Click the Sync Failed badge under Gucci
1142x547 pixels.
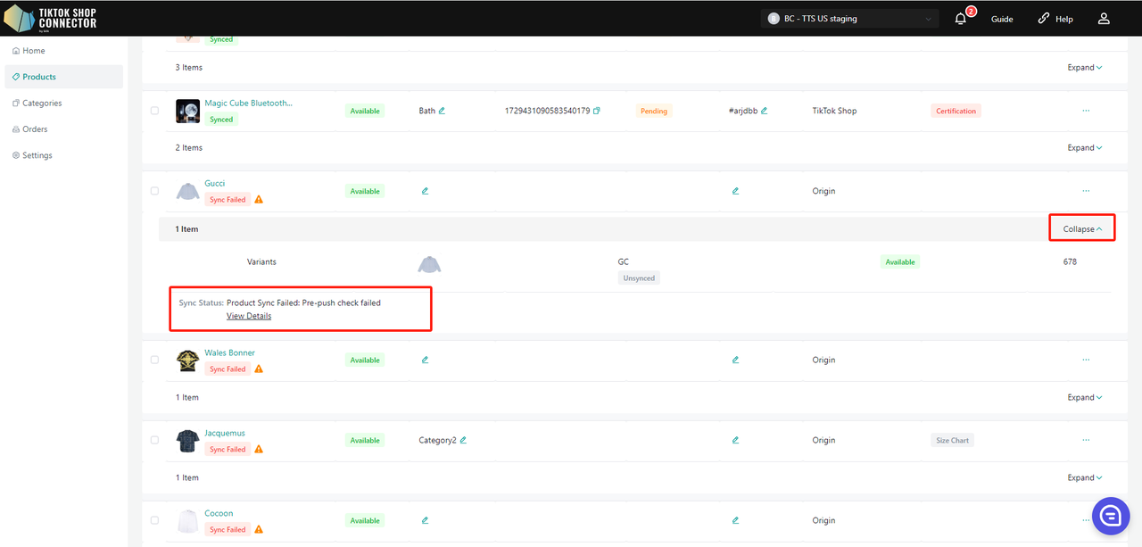[x=228, y=200]
